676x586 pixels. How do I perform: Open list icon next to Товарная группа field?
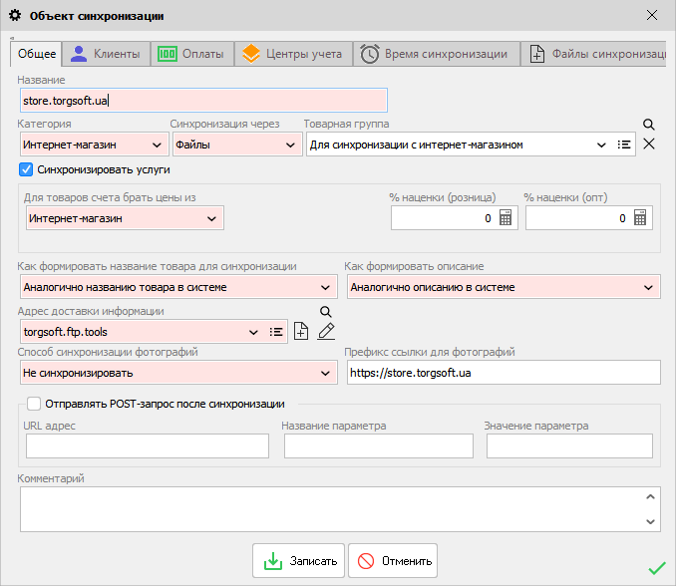(x=625, y=145)
